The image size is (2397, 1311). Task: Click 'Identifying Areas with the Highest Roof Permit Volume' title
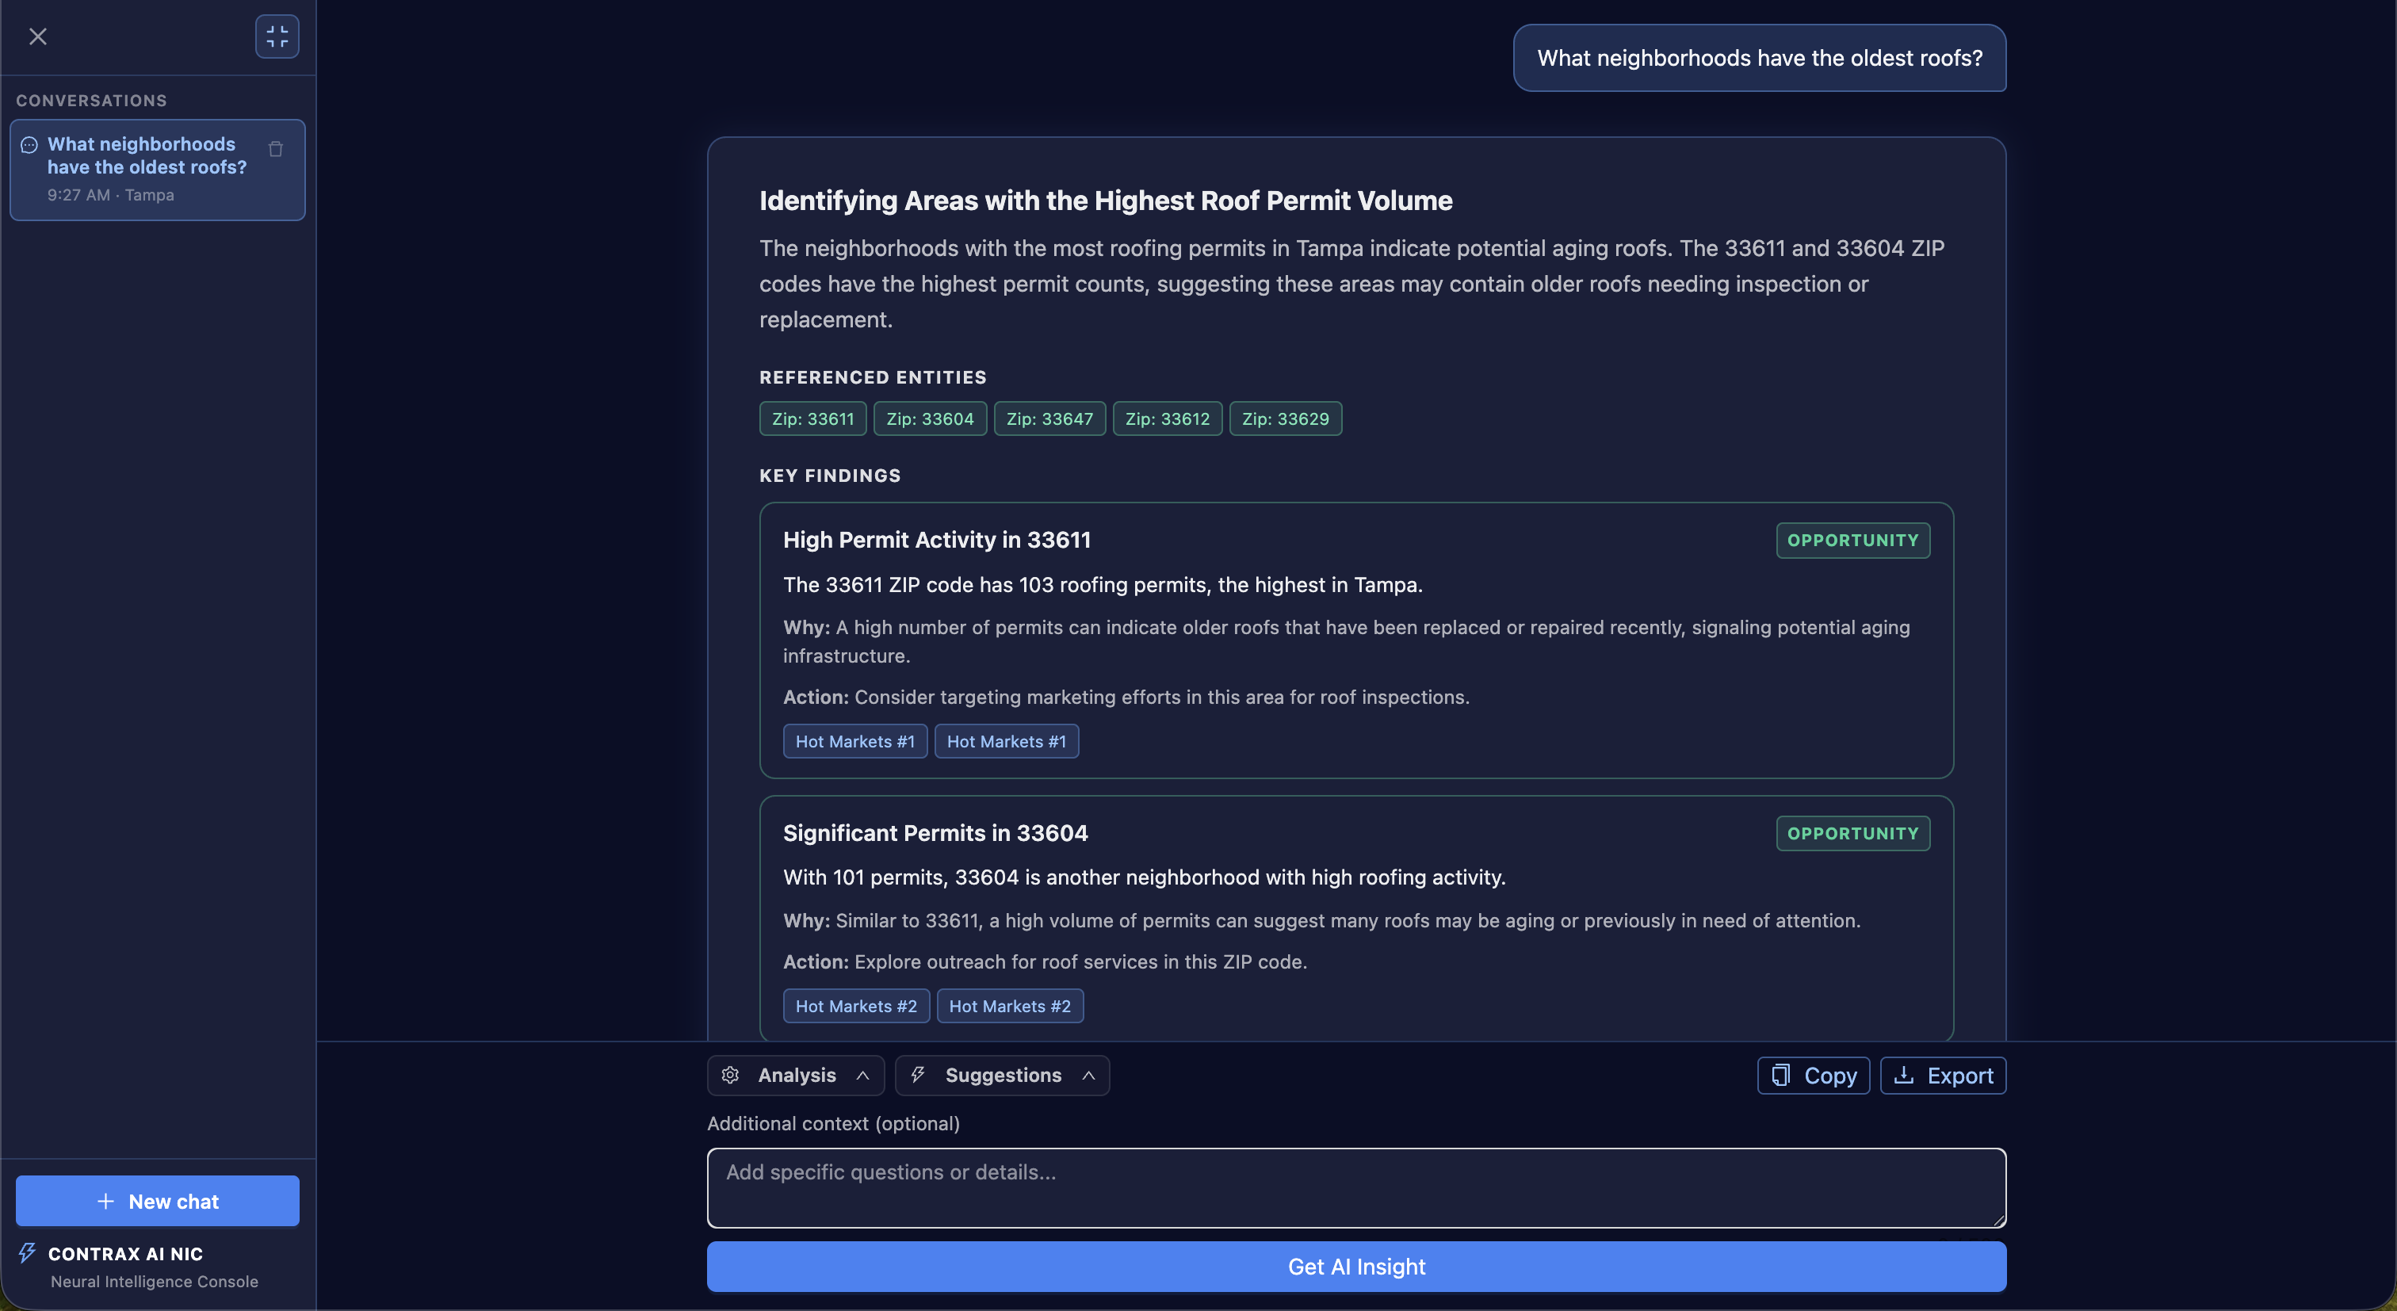1104,200
